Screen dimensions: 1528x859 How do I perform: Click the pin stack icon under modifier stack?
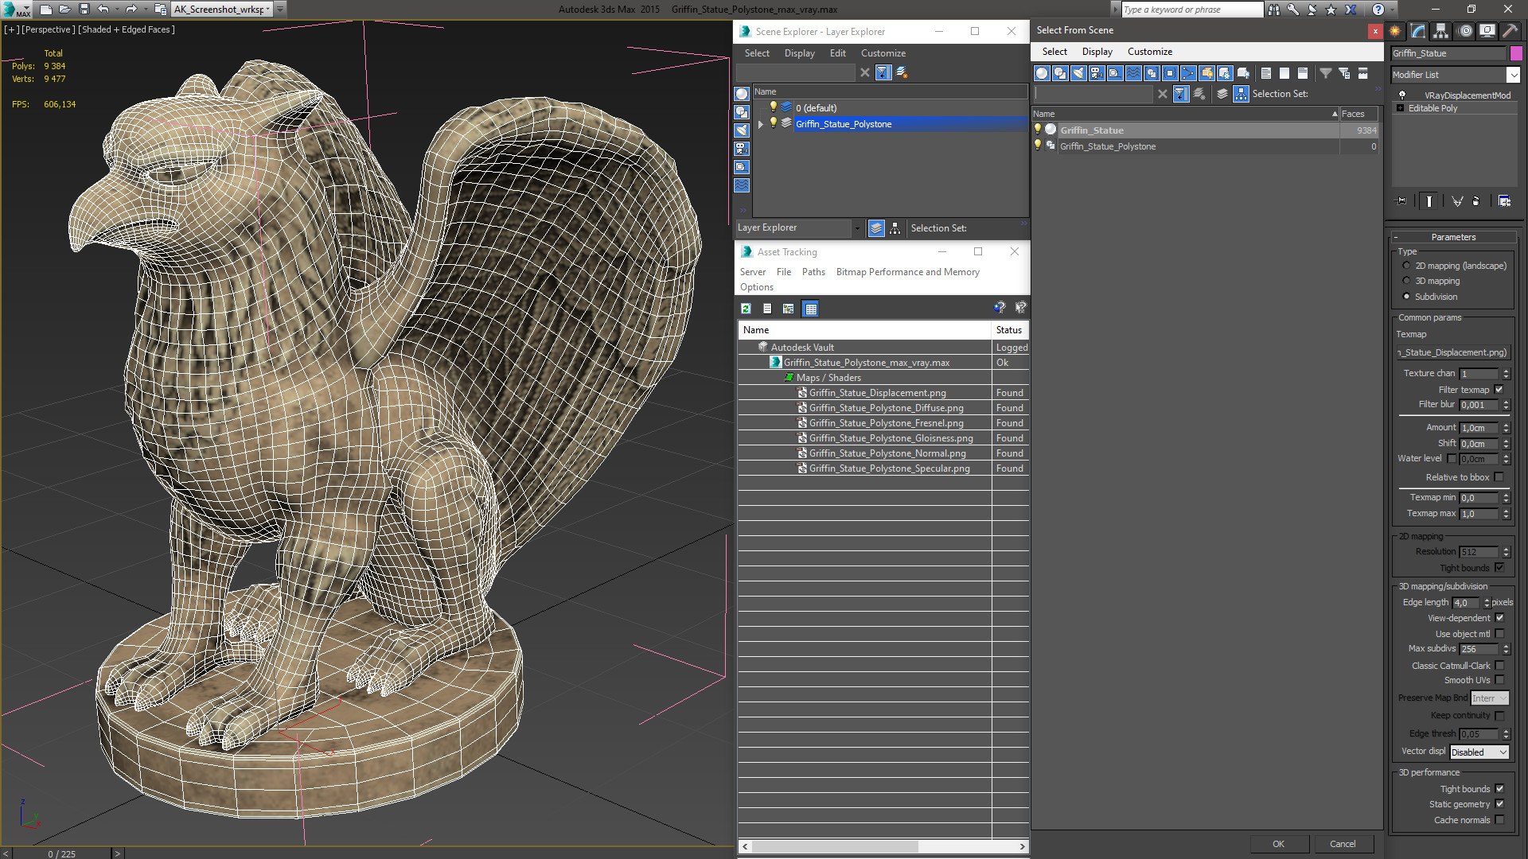pos(1401,201)
